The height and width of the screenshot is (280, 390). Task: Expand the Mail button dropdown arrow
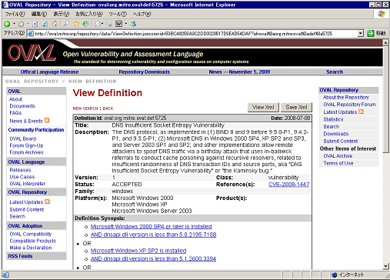coord(102,24)
